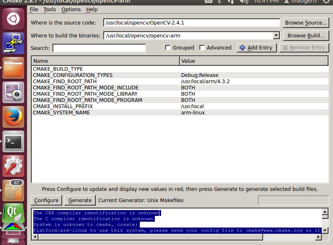Open Firefox web browser from dock
The width and height of the screenshot is (333, 245).
13,117
